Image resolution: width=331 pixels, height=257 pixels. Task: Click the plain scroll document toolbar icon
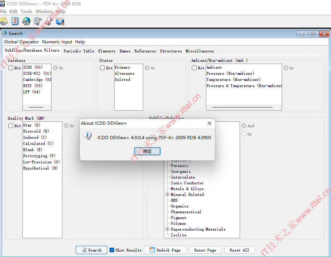point(49,21)
